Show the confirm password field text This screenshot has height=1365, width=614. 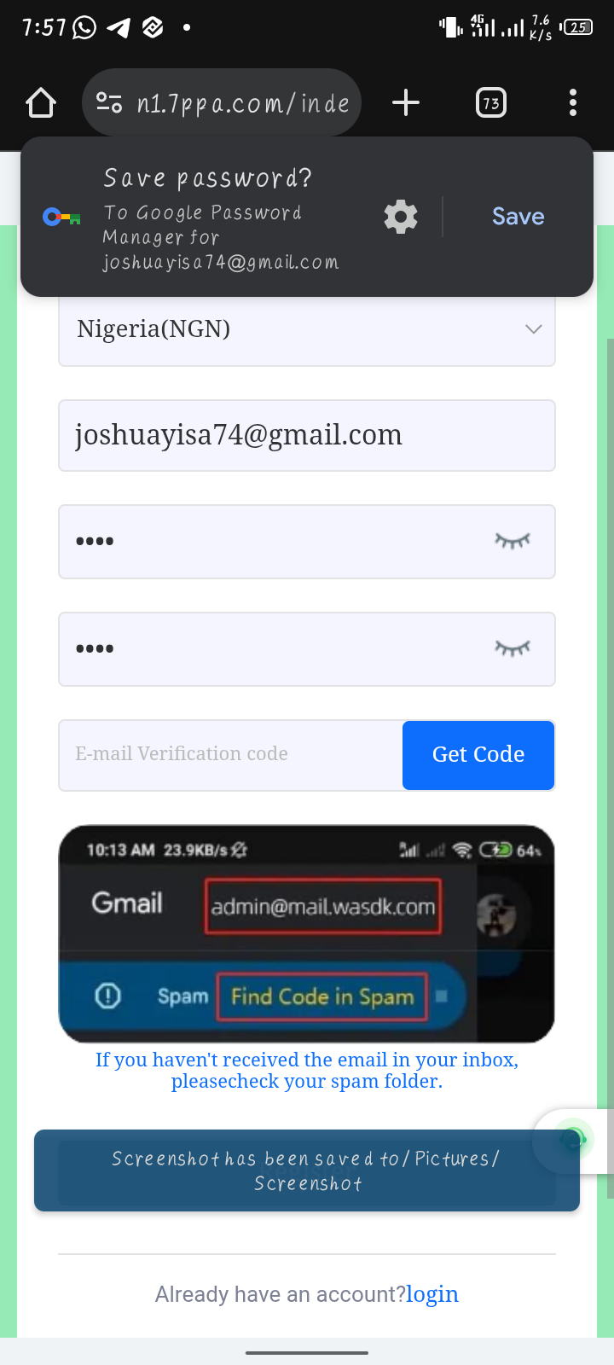[513, 648]
